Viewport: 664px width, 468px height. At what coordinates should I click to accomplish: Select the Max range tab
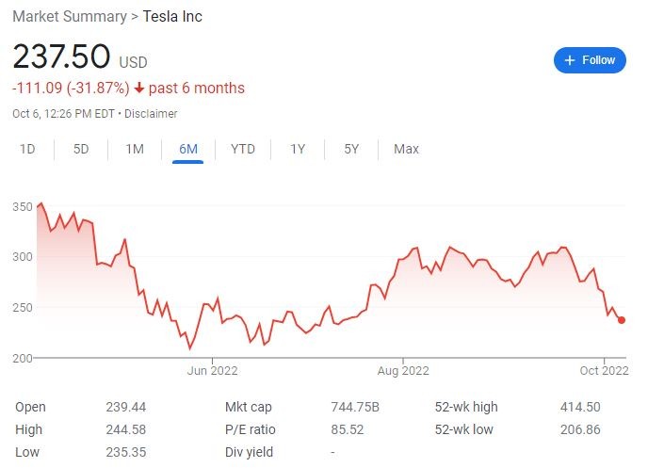pos(406,149)
